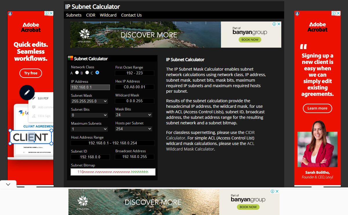Screen dimensions: 348x215
Task: Close the top banyan group banner ad
Action: click(x=279, y=24)
